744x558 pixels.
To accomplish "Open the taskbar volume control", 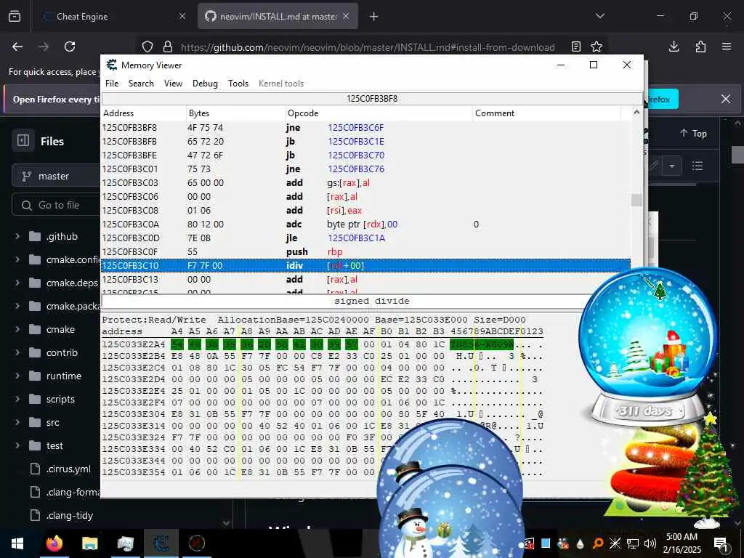I will 650,543.
